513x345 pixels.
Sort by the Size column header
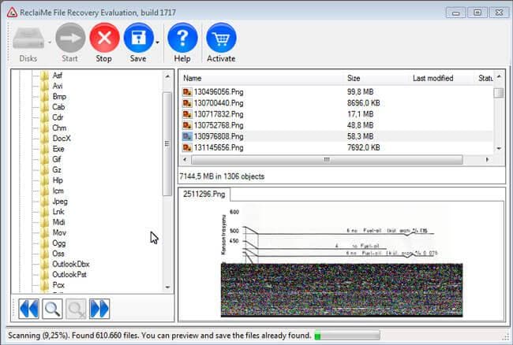[354, 78]
